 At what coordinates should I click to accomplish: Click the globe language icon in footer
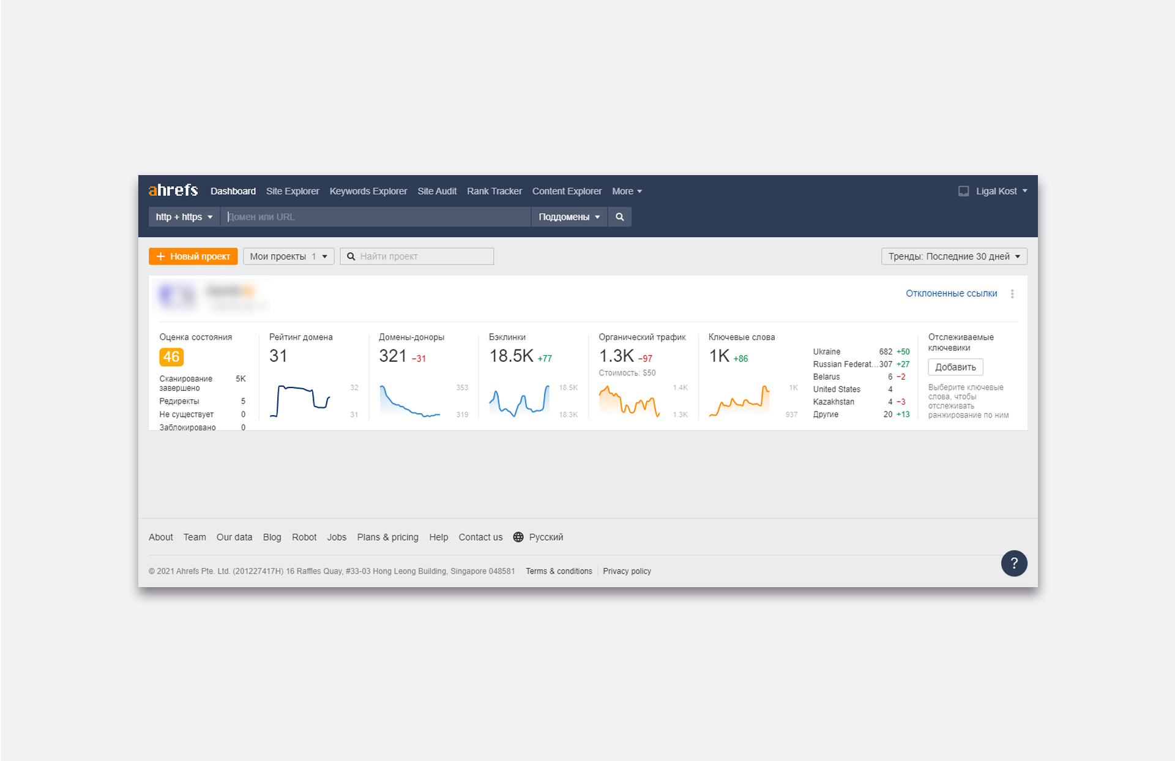coord(518,537)
